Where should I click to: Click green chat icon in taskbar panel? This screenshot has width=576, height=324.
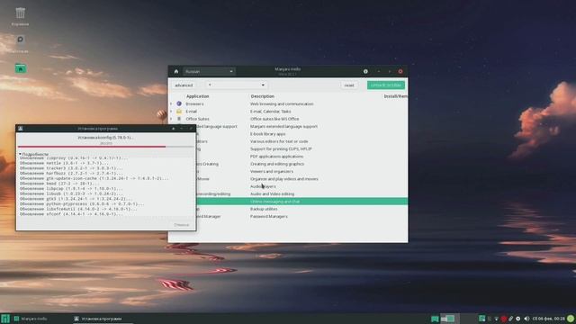tap(435, 319)
